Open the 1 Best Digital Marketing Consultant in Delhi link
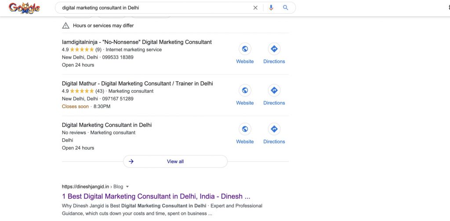The height and width of the screenshot is (221, 450). tap(156, 197)
